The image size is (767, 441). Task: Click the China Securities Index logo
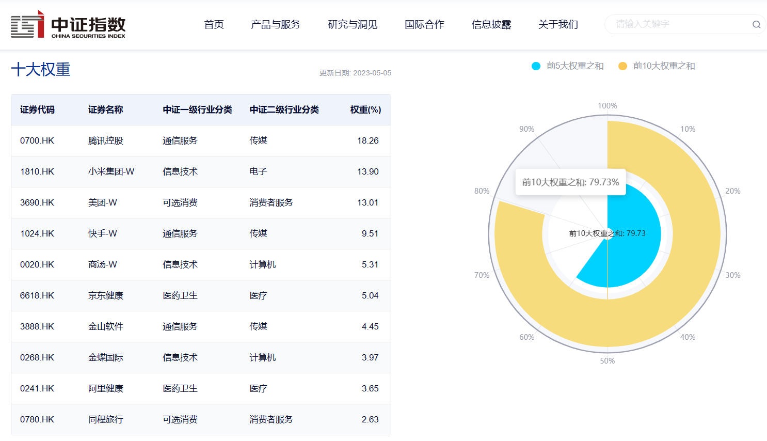[68, 24]
